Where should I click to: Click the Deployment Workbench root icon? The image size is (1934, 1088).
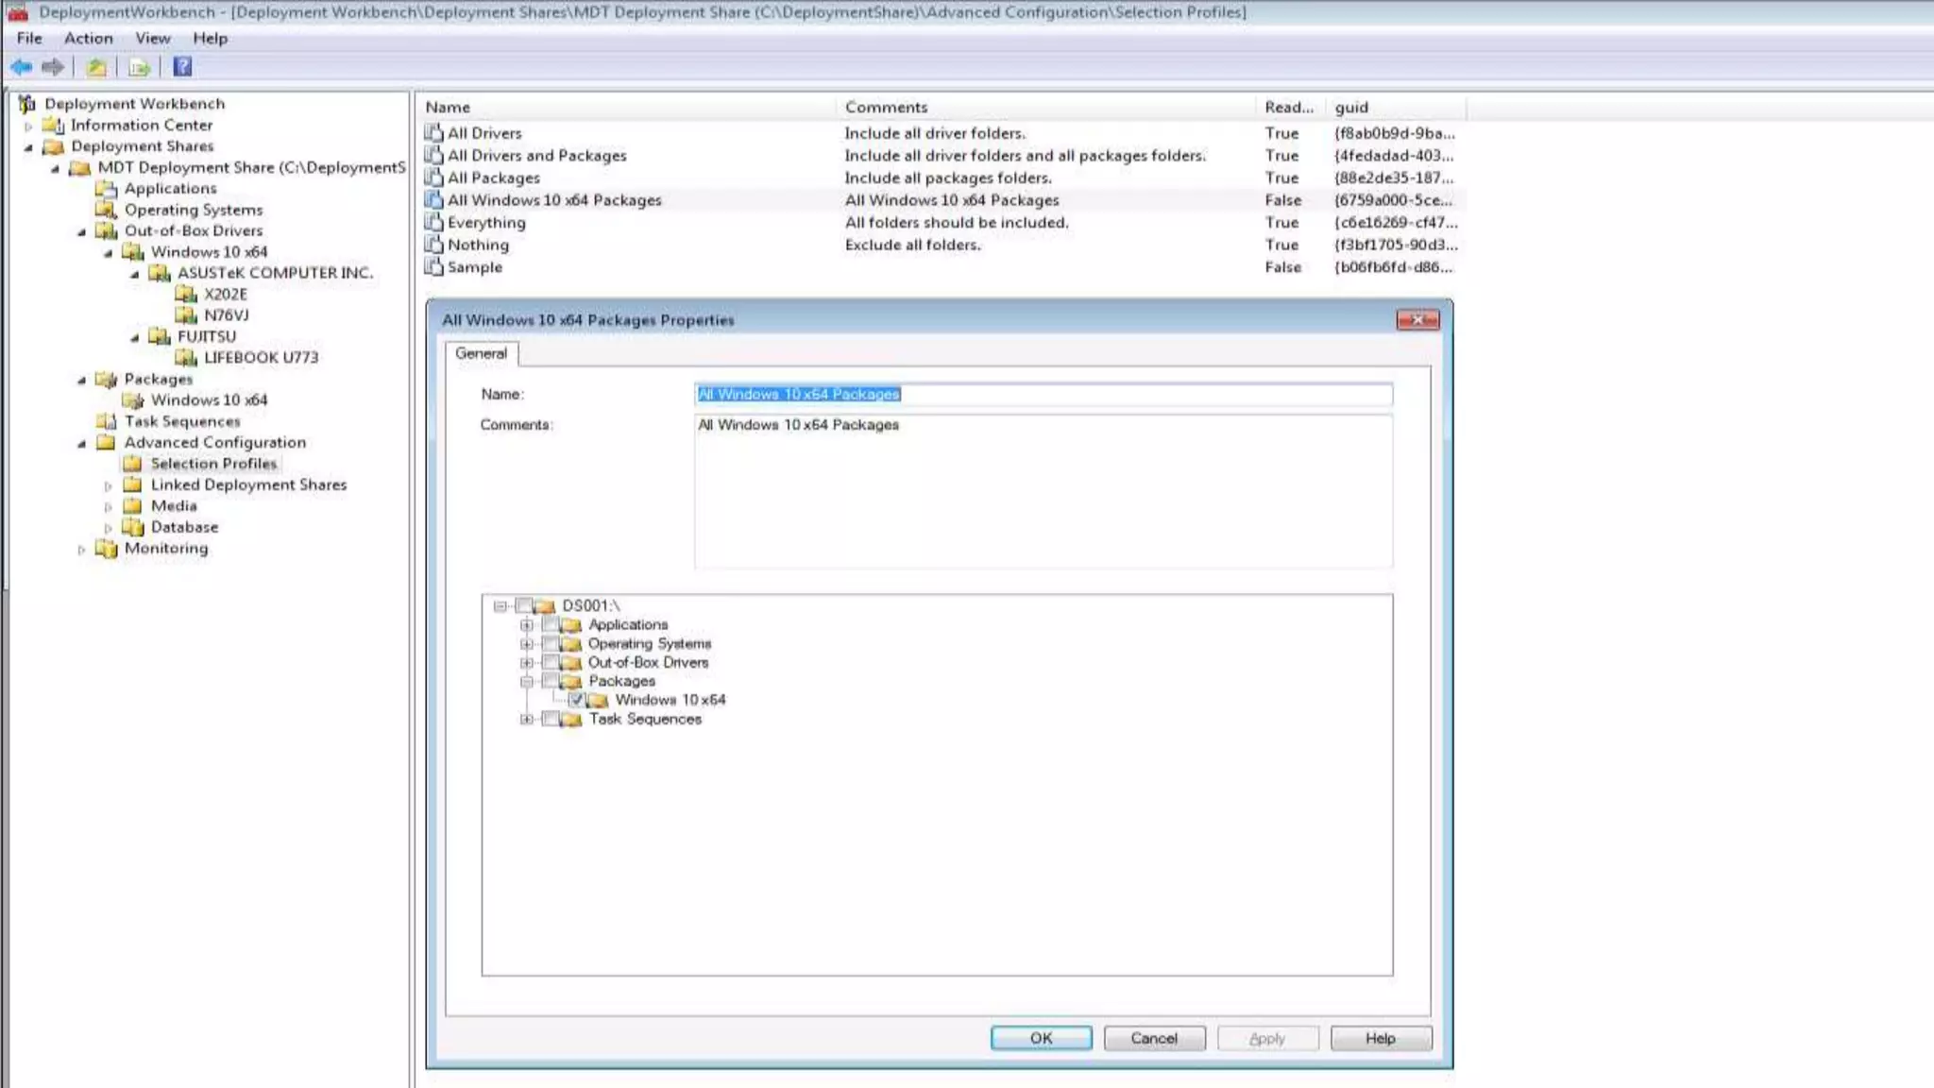tap(27, 104)
